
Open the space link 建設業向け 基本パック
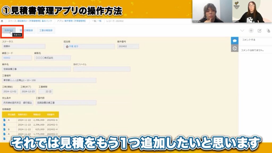coord(35,21)
